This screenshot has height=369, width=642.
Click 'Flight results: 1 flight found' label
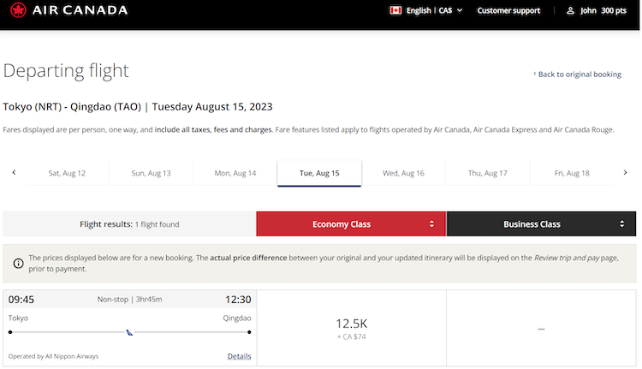pyautogui.click(x=129, y=224)
